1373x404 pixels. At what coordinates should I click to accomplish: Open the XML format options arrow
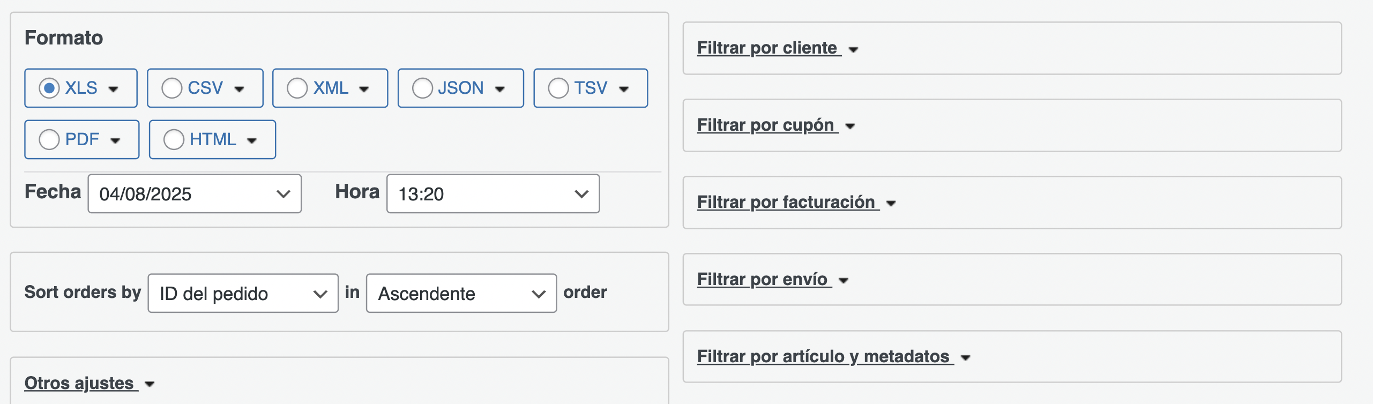364,89
